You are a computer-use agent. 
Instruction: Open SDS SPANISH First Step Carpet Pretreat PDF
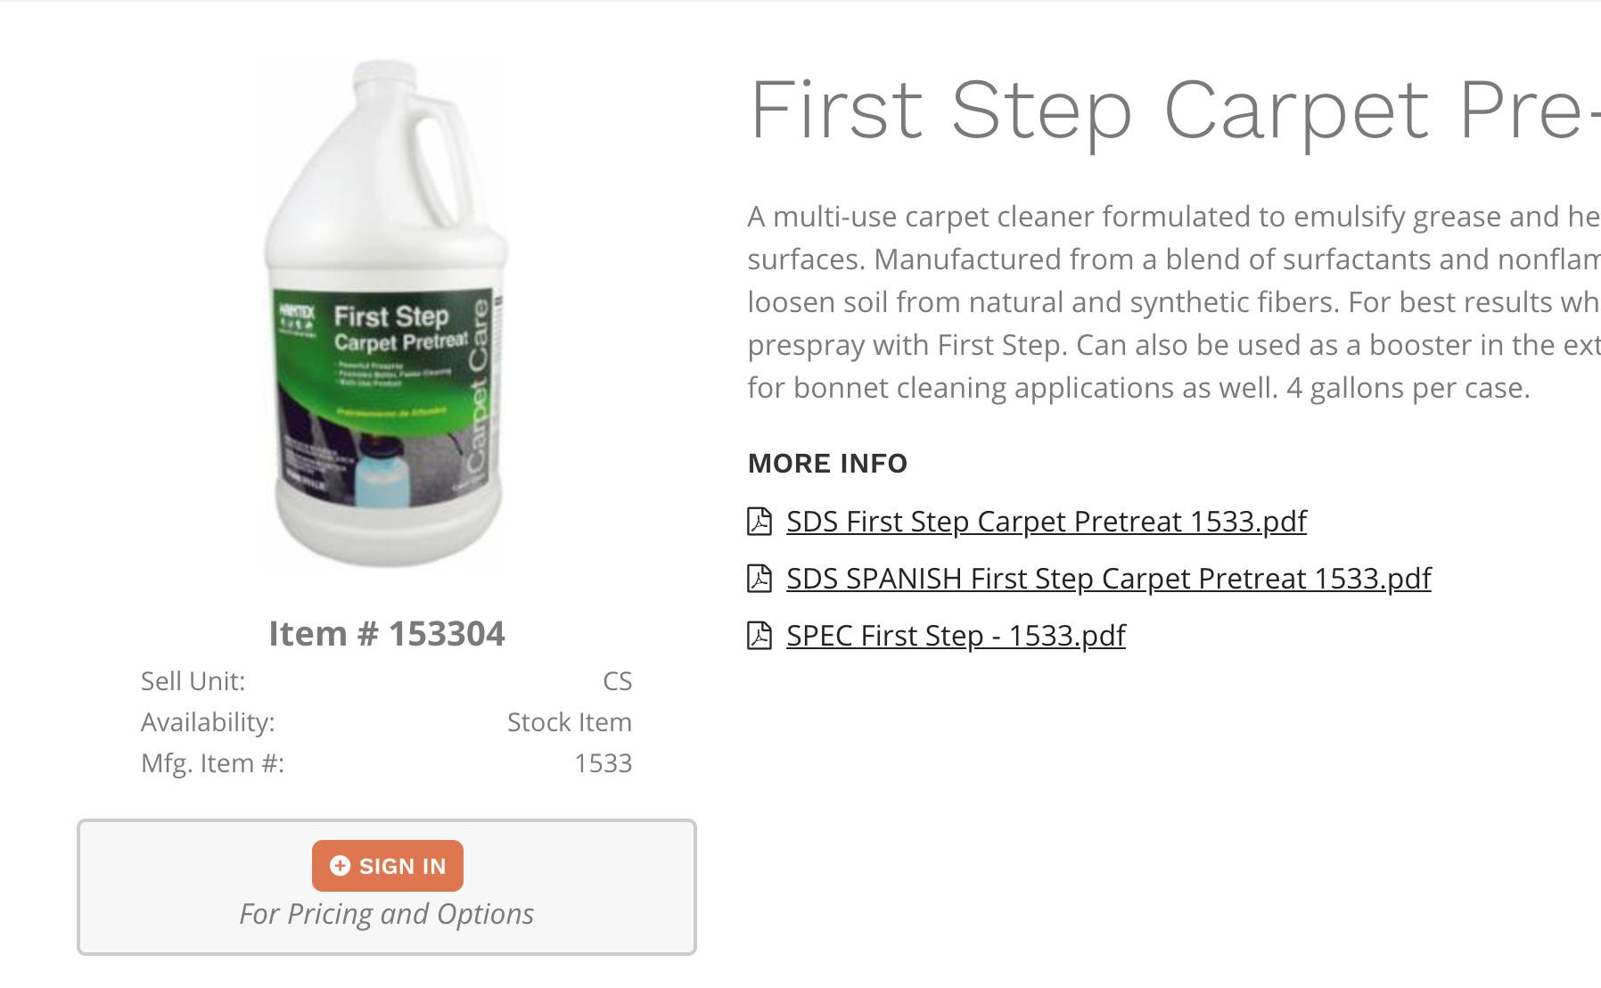(1109, 578)
